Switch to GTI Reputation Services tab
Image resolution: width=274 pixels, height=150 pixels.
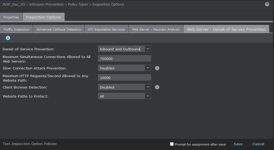point(107,29)
